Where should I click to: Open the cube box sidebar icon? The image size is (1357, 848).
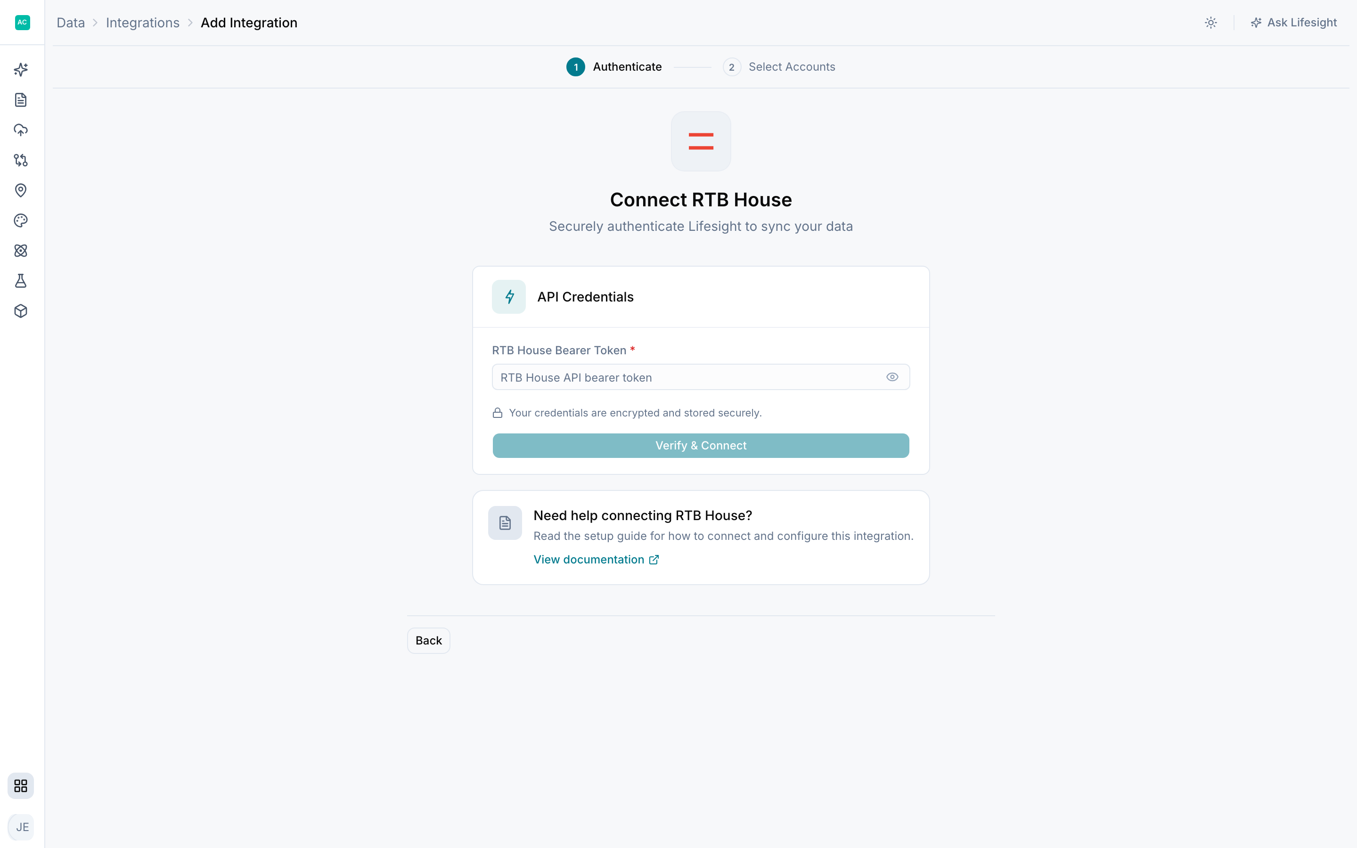click(21, 311)
